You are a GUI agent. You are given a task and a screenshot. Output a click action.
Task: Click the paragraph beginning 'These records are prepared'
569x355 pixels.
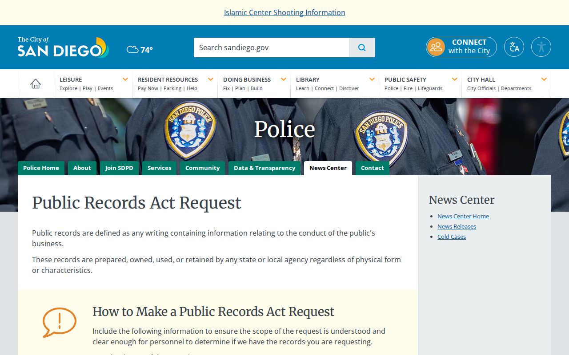(x=216, y=265)
